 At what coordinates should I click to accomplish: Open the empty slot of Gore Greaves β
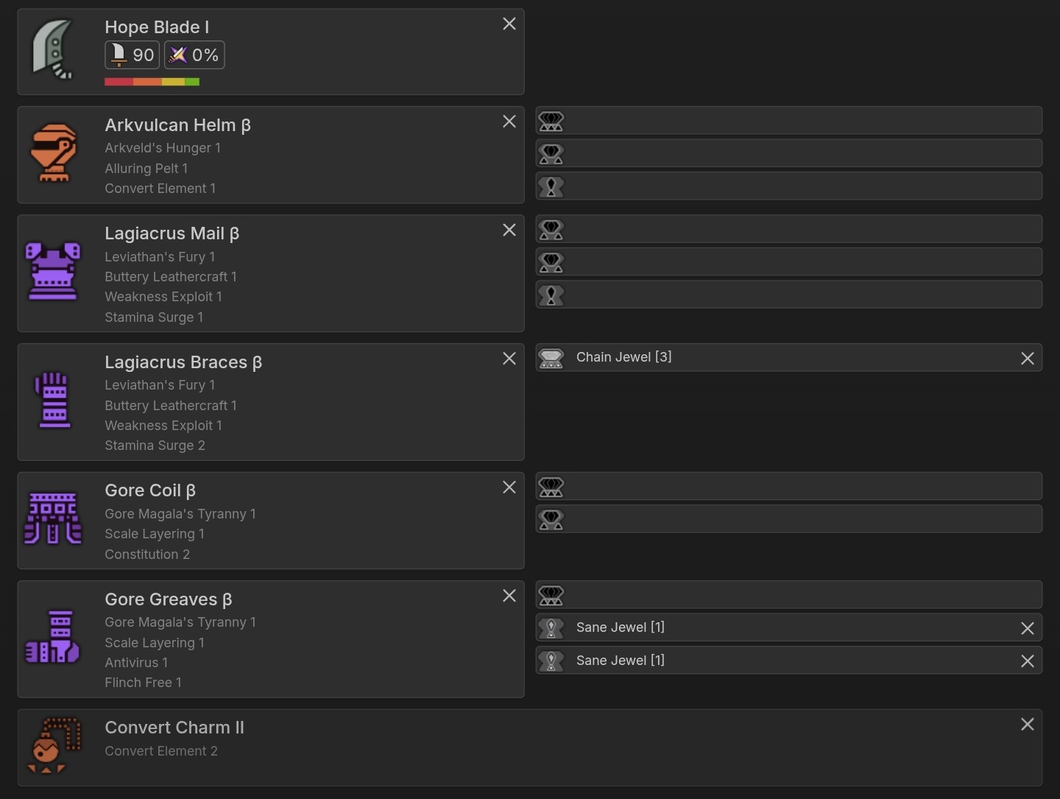point(789,594)
